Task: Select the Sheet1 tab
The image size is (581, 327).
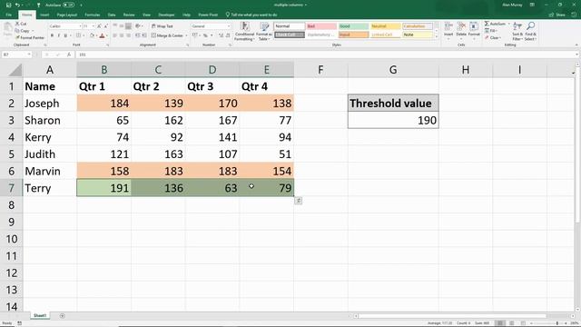Action: (40, 315)
